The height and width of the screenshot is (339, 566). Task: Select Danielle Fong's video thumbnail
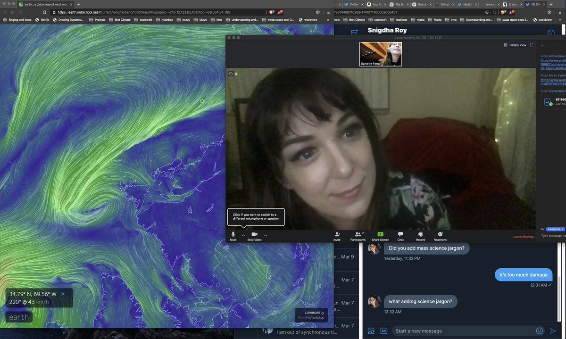[381, 54]
